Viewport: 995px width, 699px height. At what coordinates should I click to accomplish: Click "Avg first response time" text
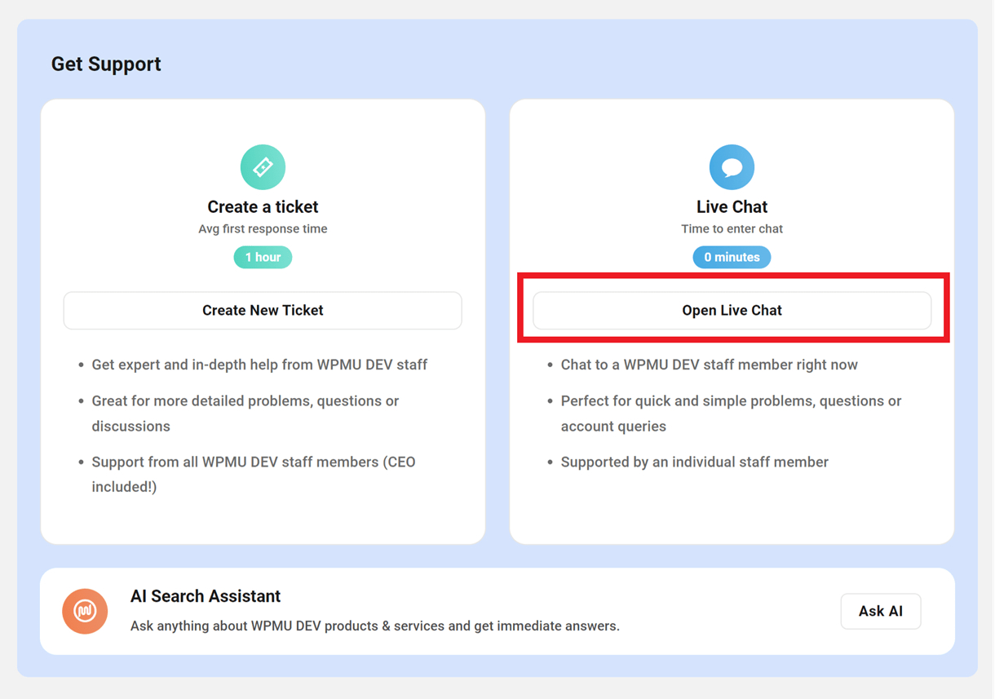tap(263, 229)
